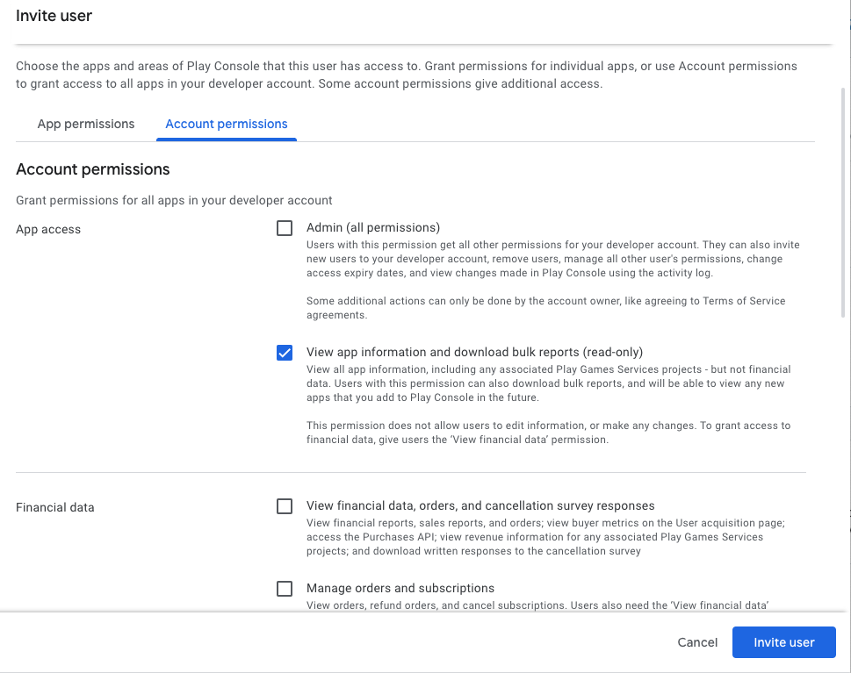Tick the View financial data checkbox
The width and height of the screenshot is (851, 673).
click(285, 506)
